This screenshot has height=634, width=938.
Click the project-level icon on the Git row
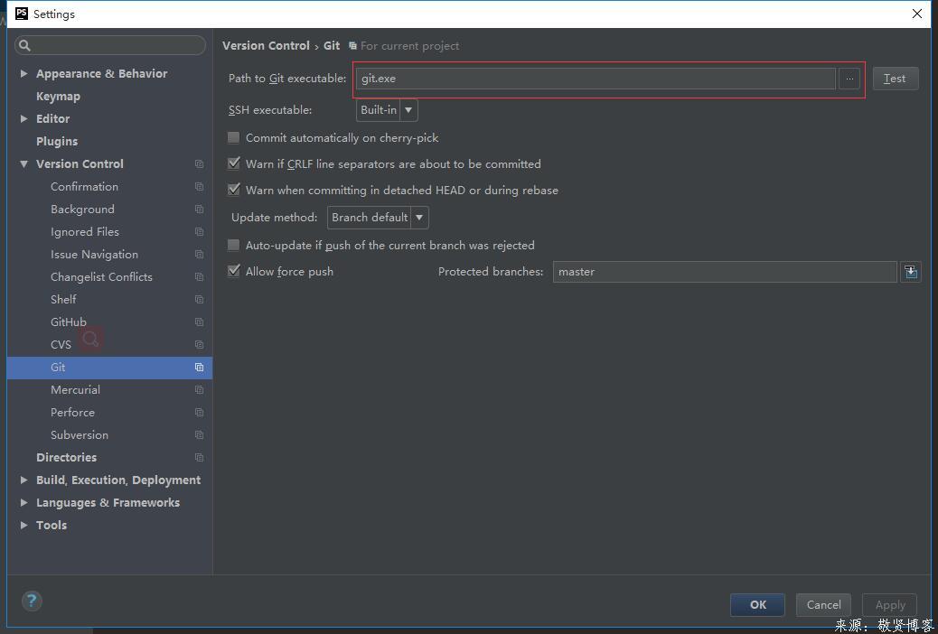[x=199, y=368]
